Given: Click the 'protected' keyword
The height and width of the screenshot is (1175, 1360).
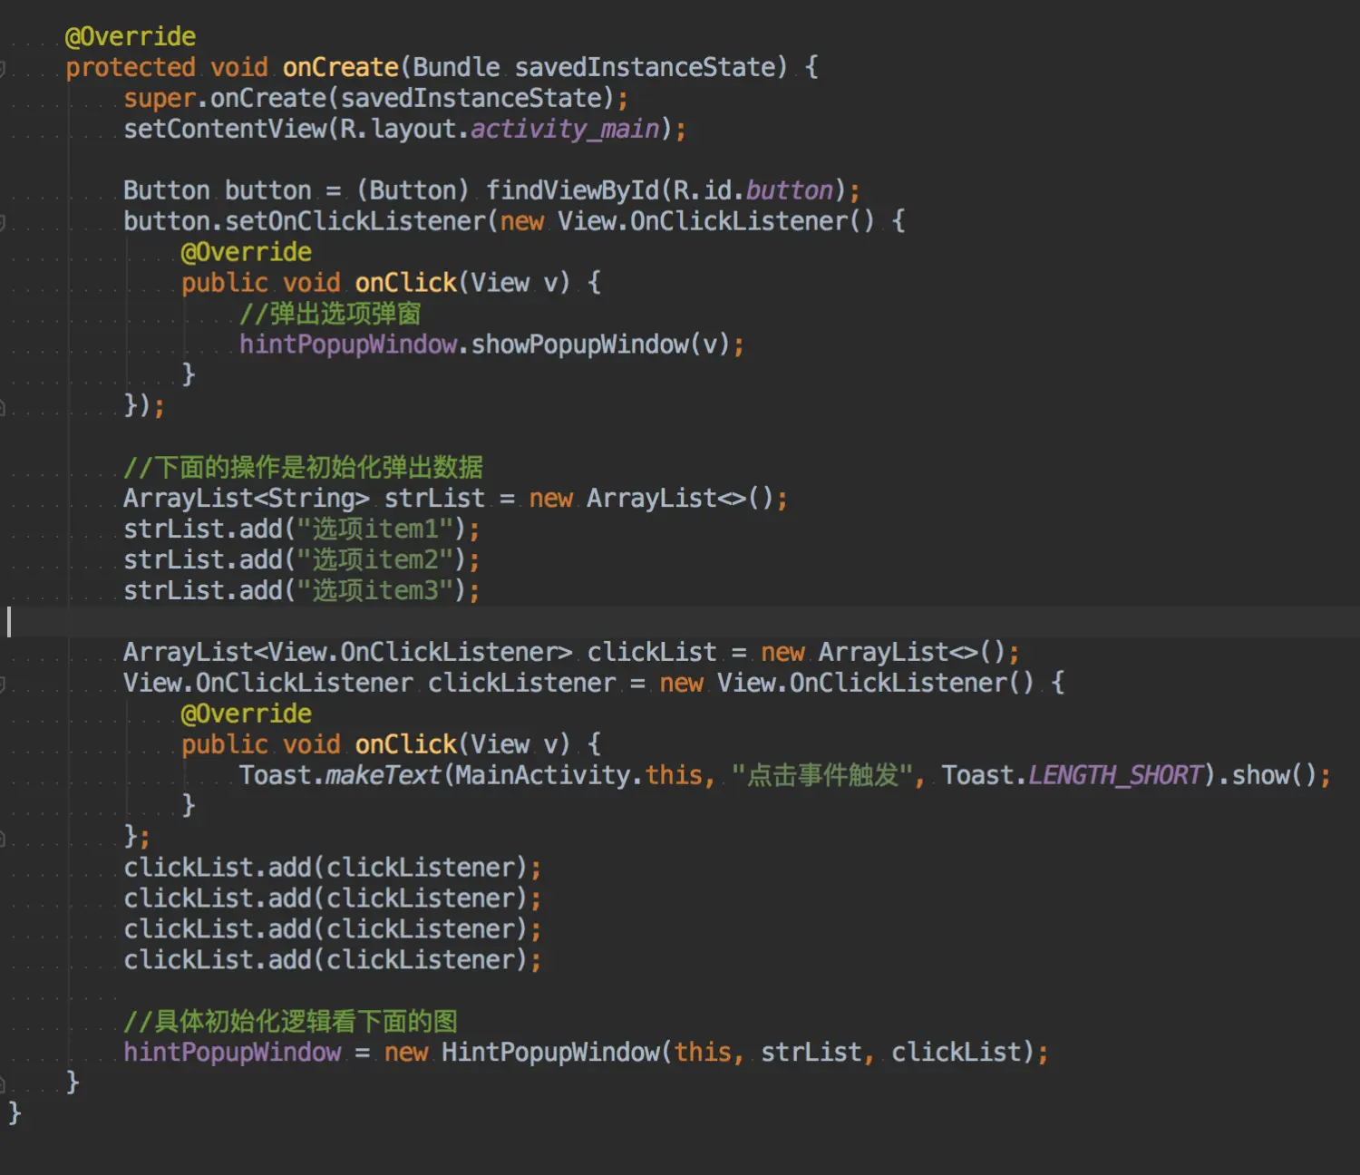Looking at the screenshot, I should click(131, 67).
